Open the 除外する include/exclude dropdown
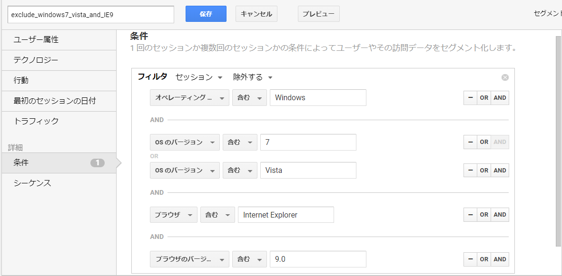 pyautogui.click(x=253, y=77)
